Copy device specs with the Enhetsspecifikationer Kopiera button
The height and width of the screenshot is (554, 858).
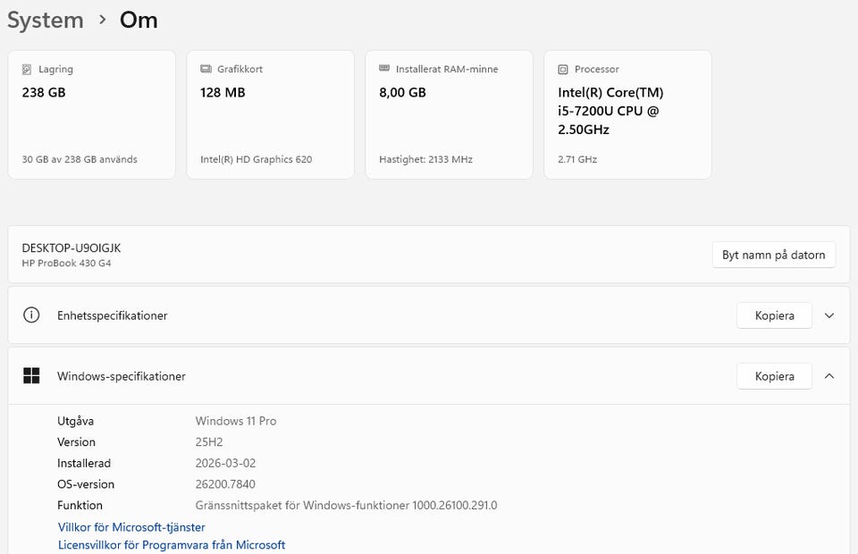click(774, 315)
